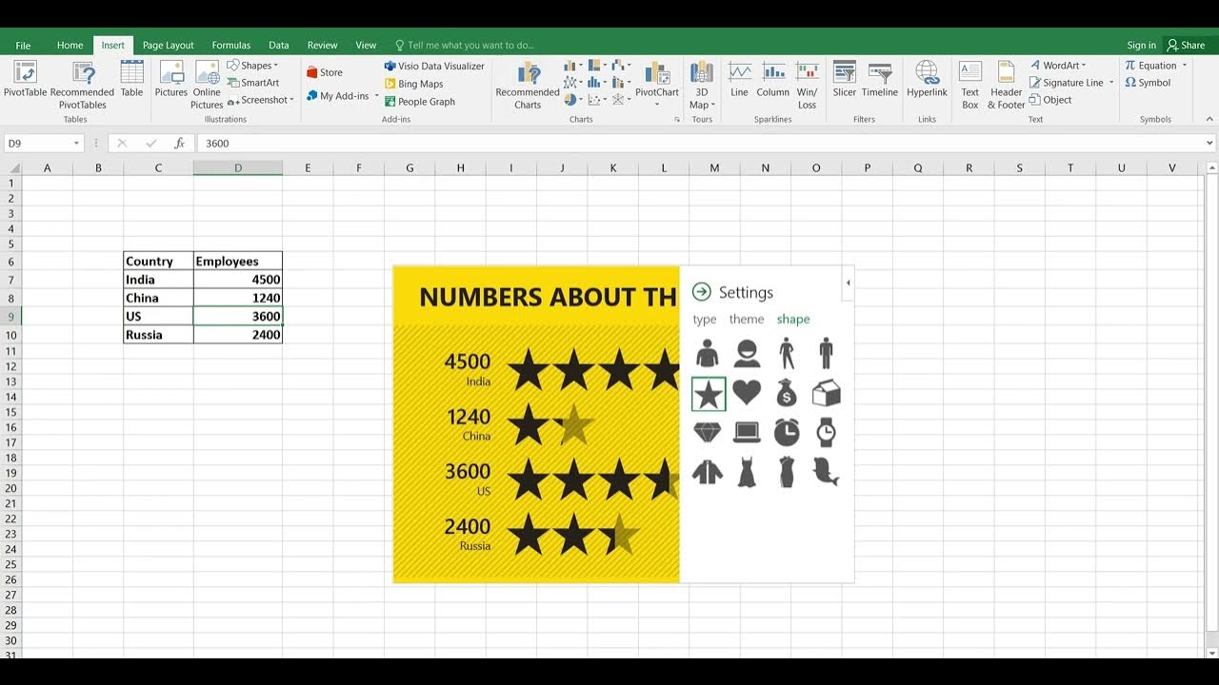Pick the walking man shape icon
Screen dimensions: 1219x685
[787, 354]
